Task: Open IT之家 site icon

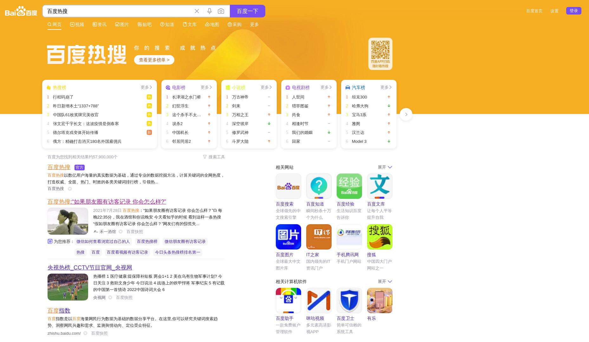Action: [x=319, y=237]
